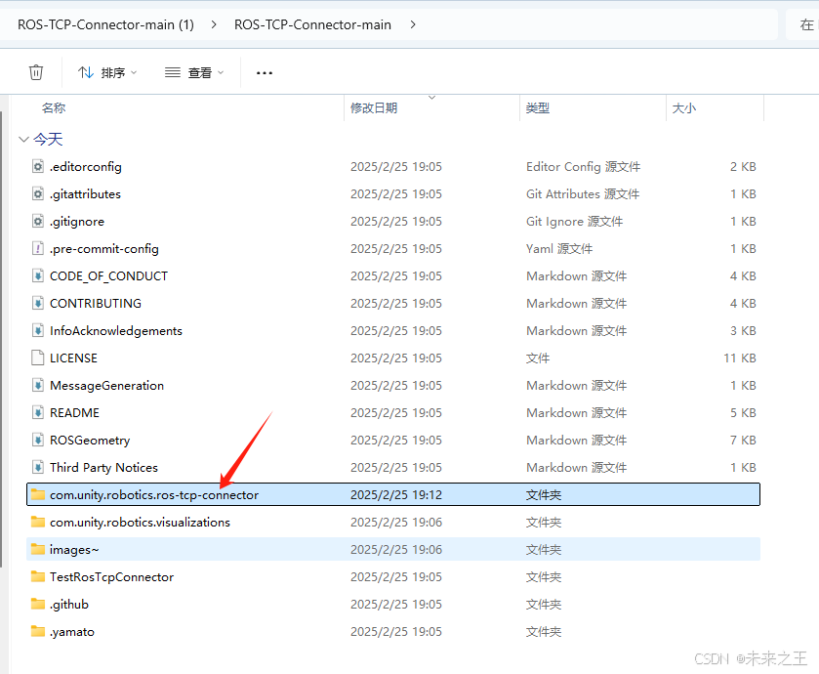Image resolution: width=819 pixels, height=674 pixels.
Task: Select the .editorconfig file name
Action: point(86,167)
